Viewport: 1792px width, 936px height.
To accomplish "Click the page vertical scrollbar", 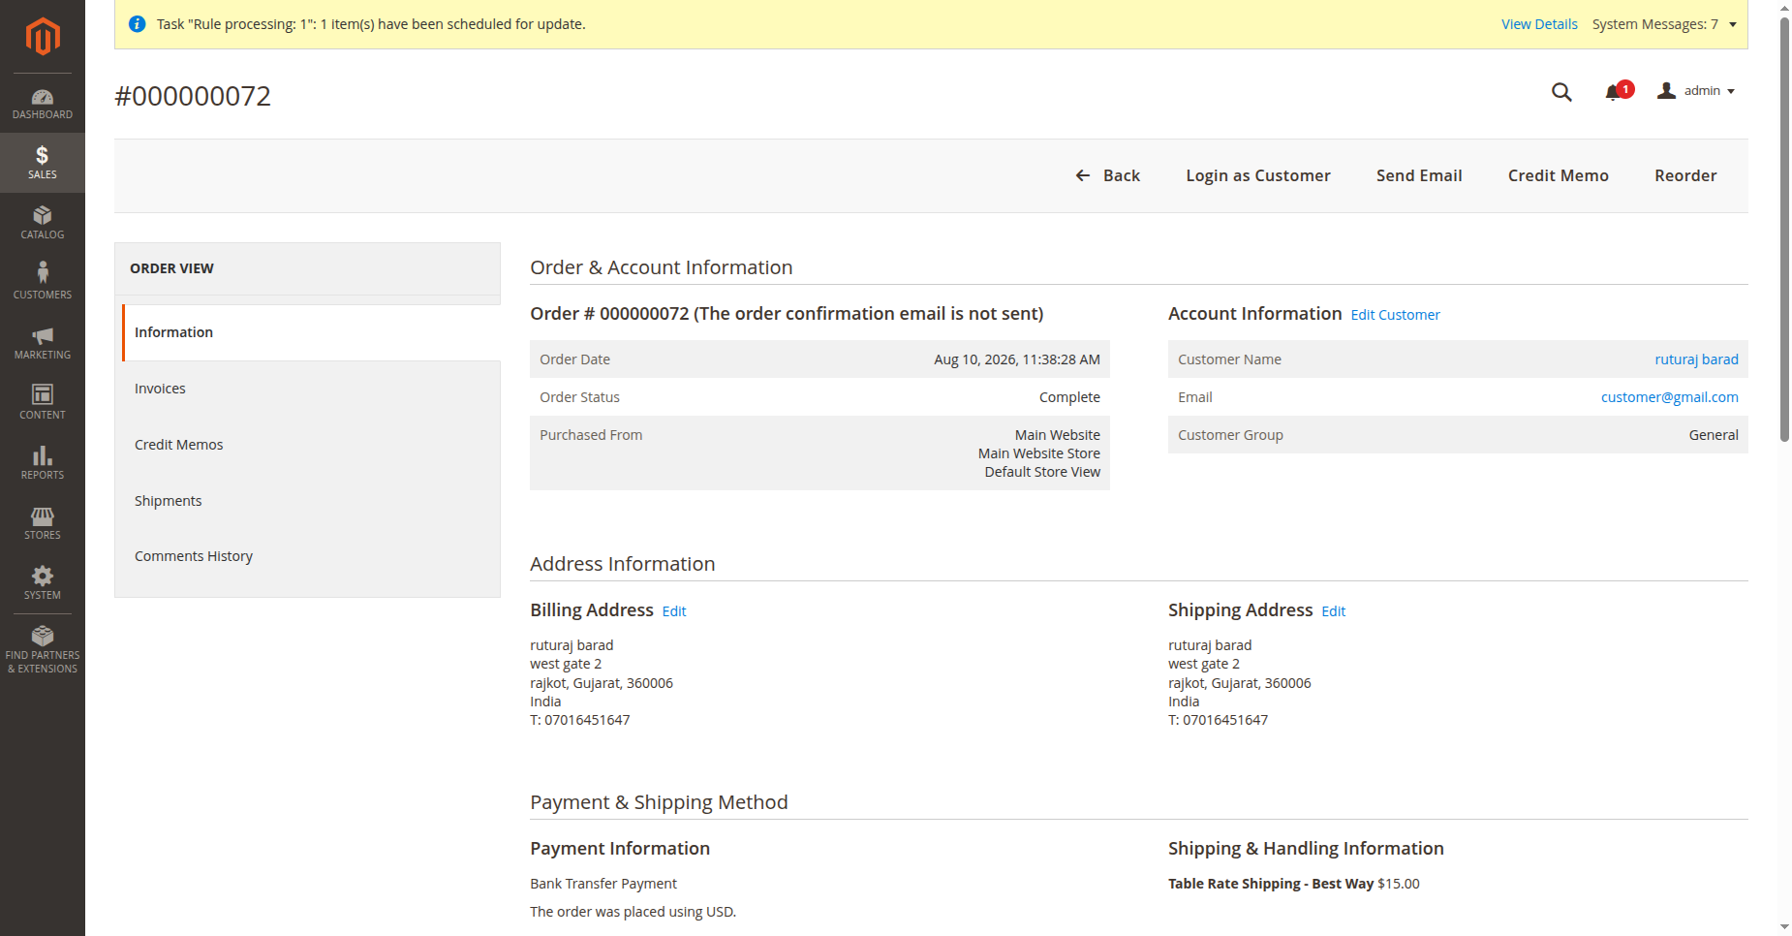I will (1784, 229).
